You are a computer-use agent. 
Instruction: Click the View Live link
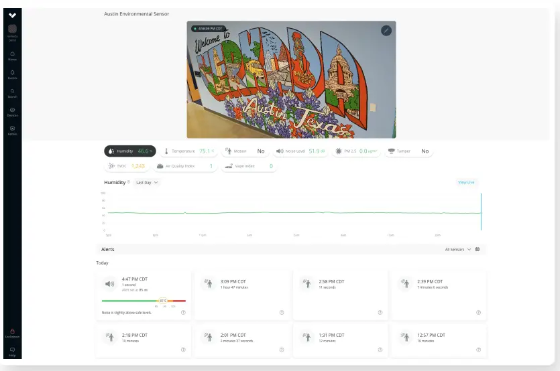[466, 182]
